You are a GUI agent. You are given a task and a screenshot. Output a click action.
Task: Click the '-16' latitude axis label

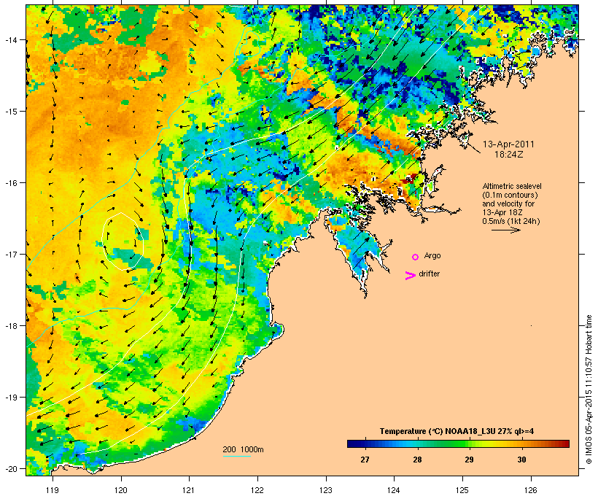(10, 183)
